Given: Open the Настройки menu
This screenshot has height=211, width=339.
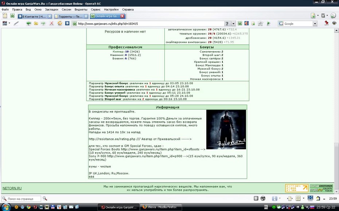Looking at the screenshot, I should 111,9.
